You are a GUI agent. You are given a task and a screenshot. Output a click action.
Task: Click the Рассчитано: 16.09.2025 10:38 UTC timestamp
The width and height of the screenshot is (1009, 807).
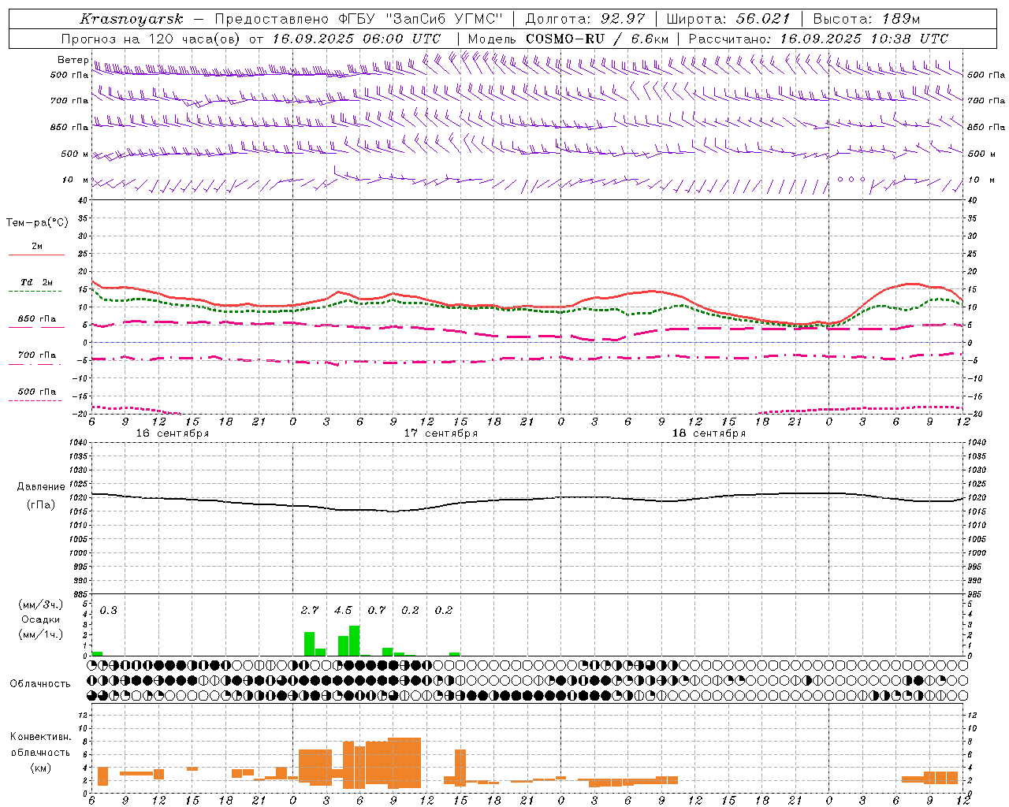818,39
